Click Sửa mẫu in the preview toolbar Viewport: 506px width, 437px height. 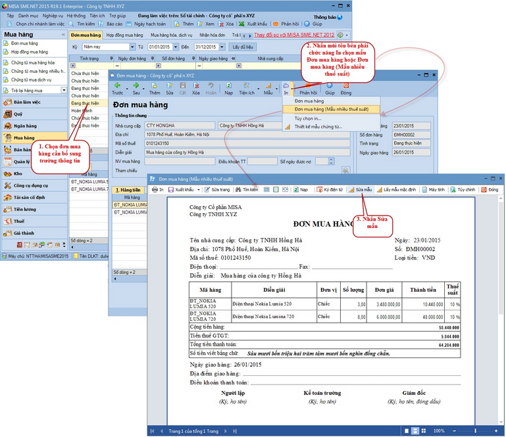360,189
